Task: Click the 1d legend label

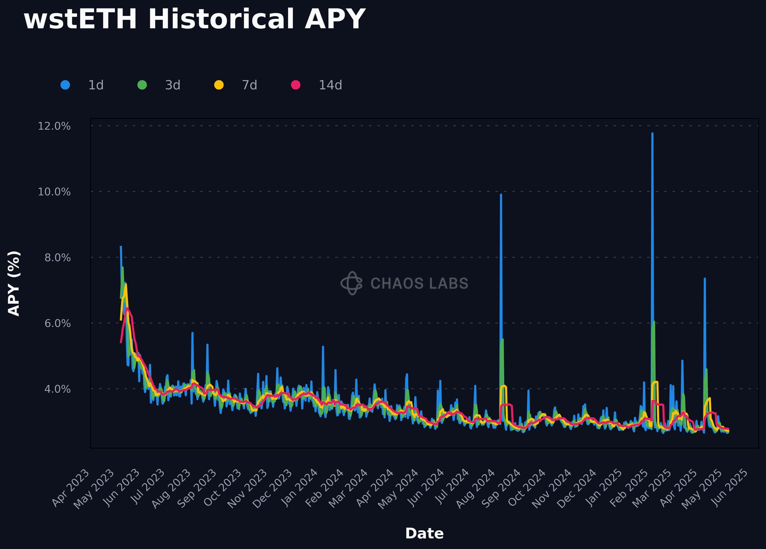Action: tap(96, 85)
